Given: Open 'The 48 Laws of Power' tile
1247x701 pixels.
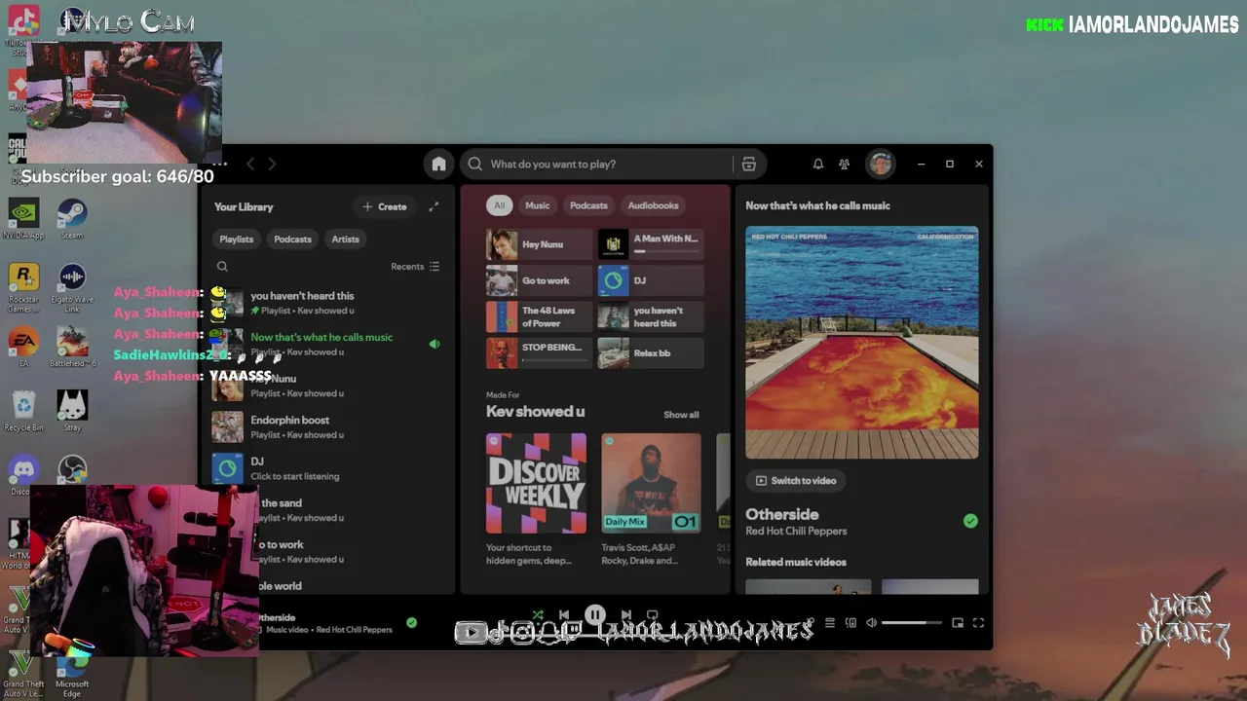Looking at the screenshot, I should tap(539, 316).
